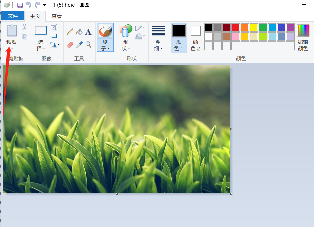Select the Eraser tool
Image resolution: width=314 pixels, height=227 pixels.
tap(70, 44)
